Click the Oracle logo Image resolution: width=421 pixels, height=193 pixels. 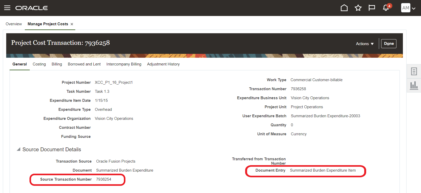tap(32, 8)
